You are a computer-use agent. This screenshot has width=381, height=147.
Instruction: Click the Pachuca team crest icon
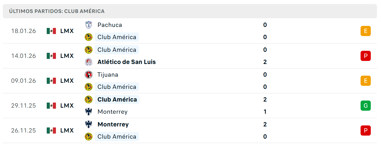pos(89,25)
